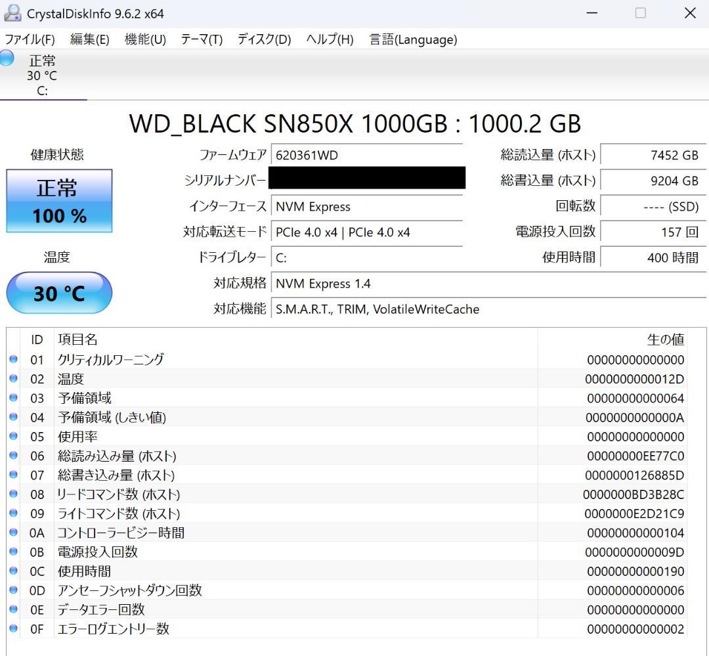709x656 pixels.
Task: Click the blue indicator beside エラーログエントリー数
Action: coord(13,628)
